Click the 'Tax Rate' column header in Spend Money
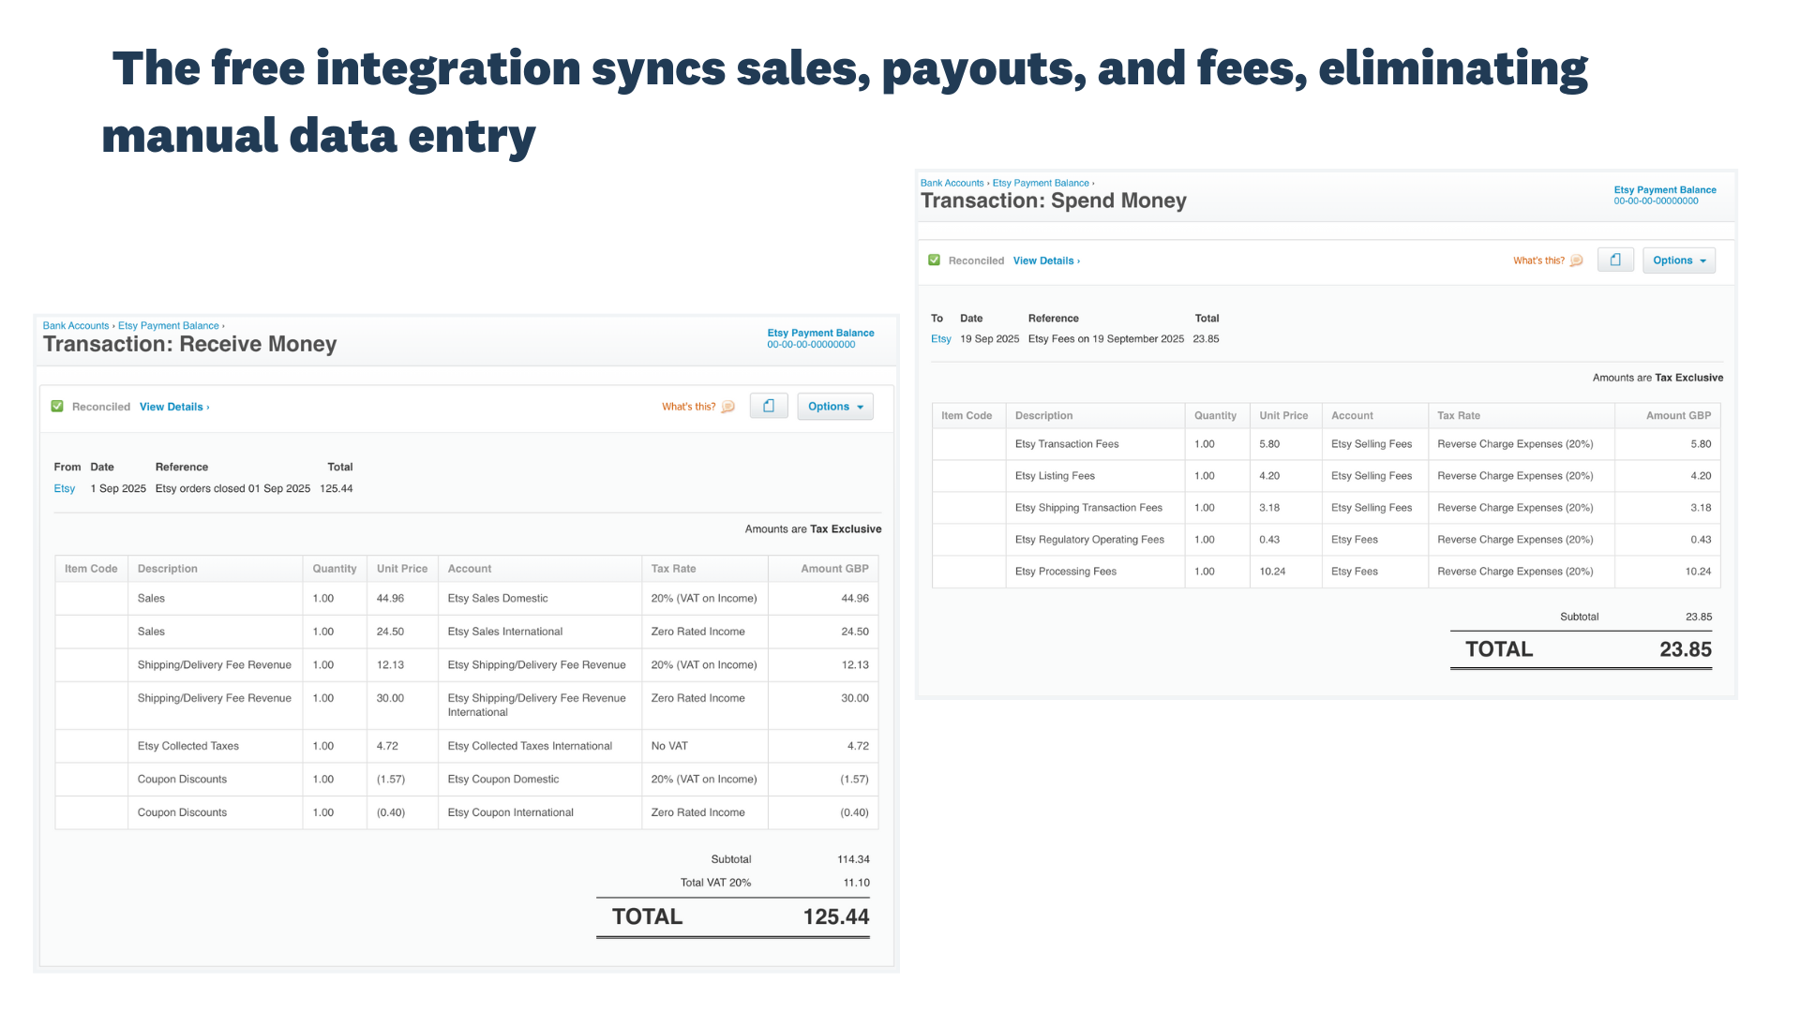1800x1012 pixels. [x=1521, y=416]
